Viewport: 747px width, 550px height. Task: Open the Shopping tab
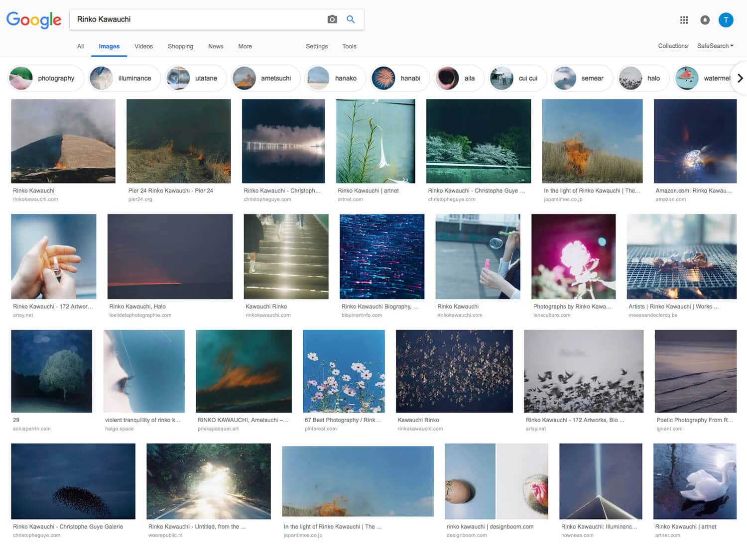point(180,46)
